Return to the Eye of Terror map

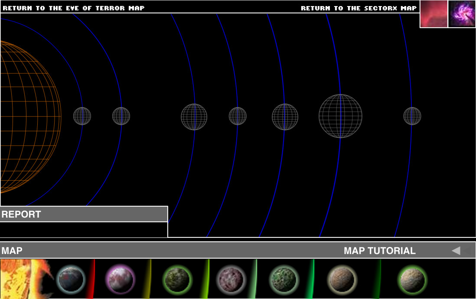coord(74,8)
